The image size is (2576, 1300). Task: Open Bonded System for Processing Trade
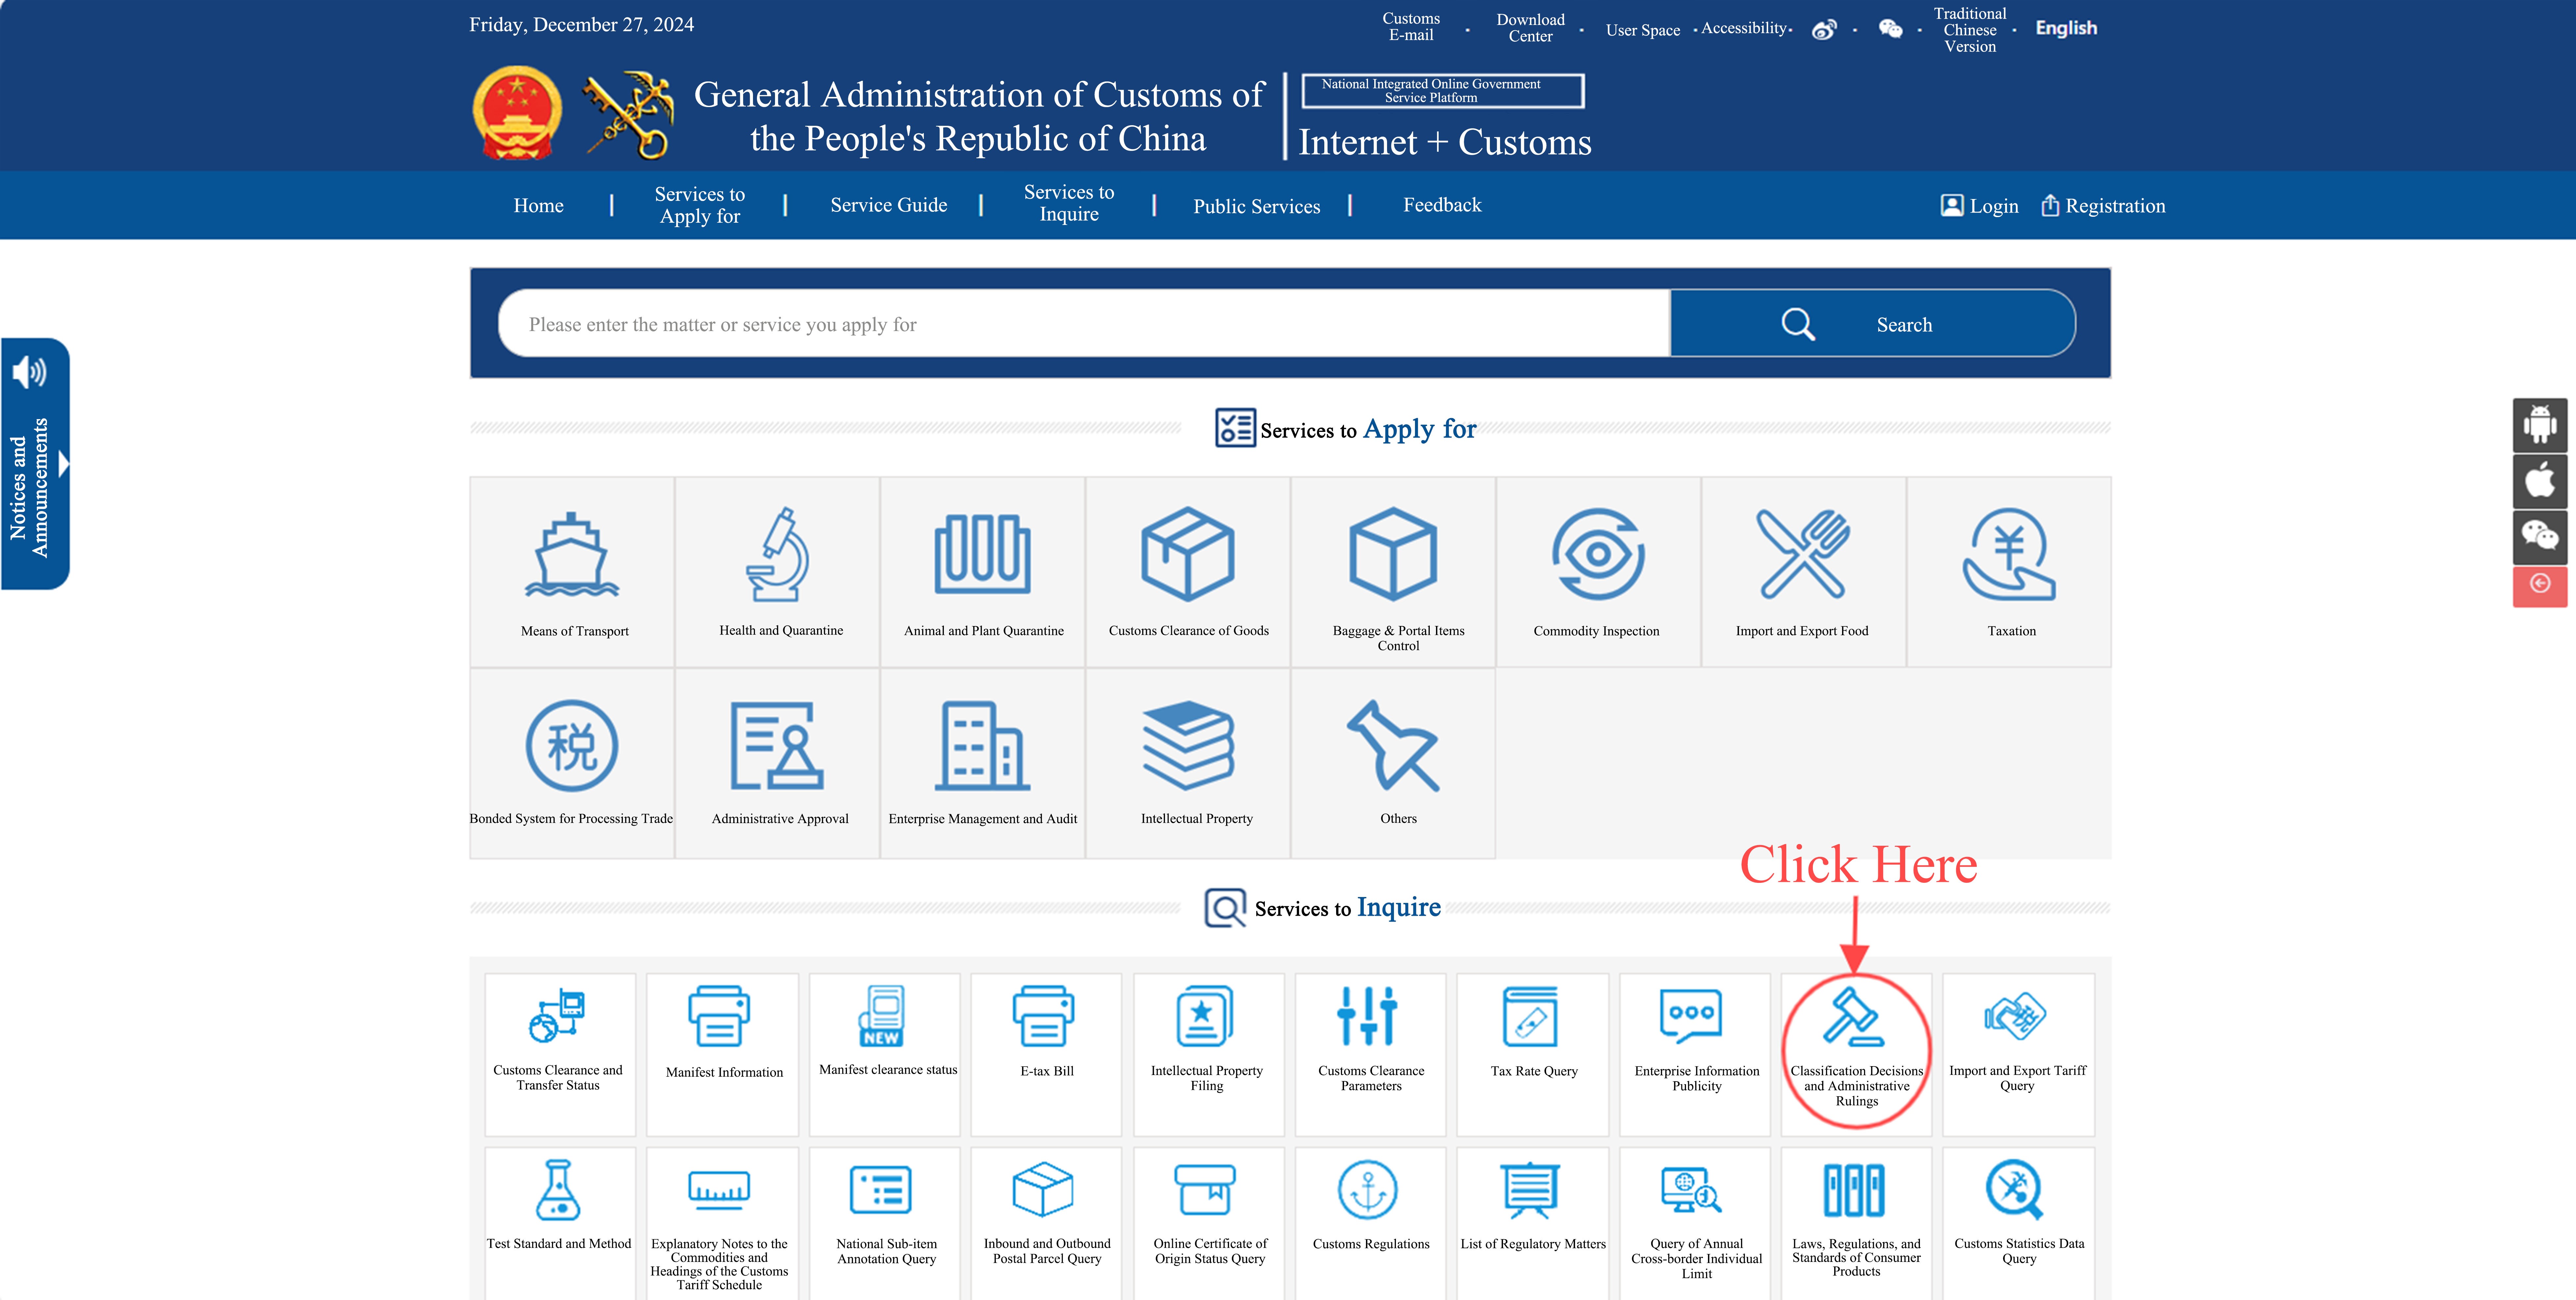(572, 763)
